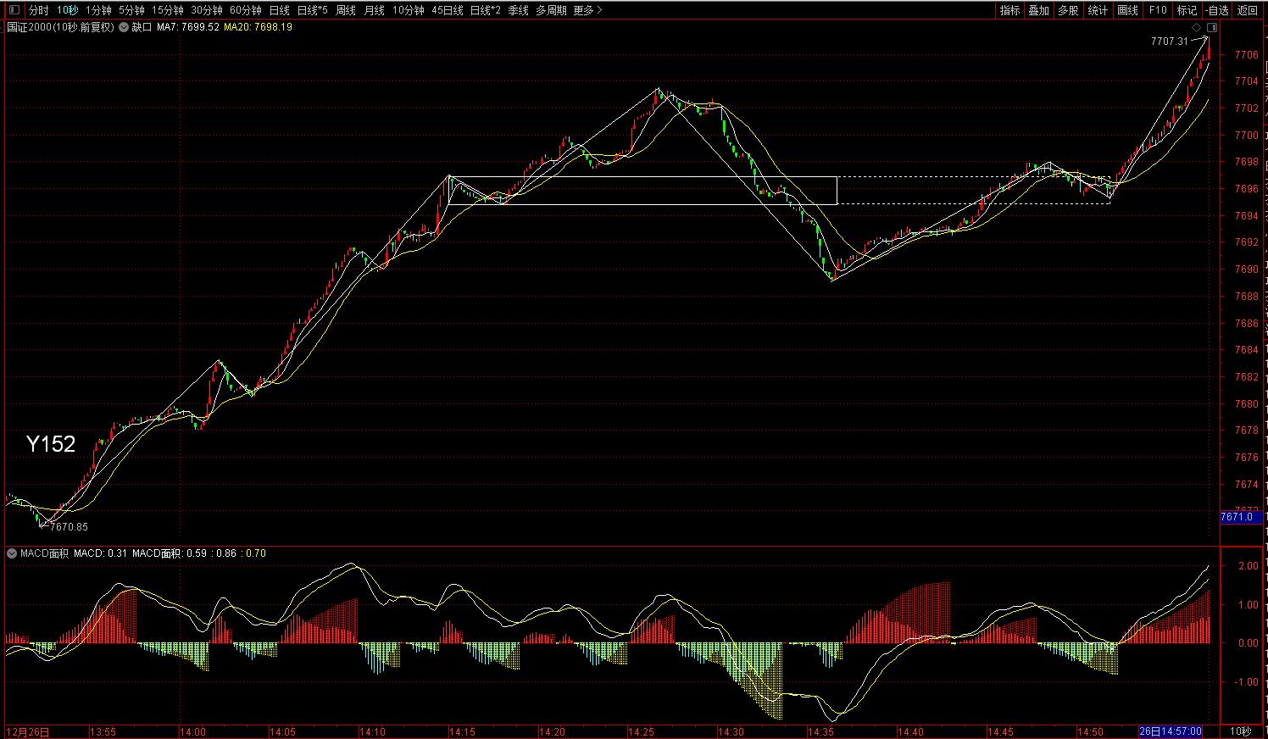
Task: Click the MA7: 7699.52 indicator value
Action: 188,27
